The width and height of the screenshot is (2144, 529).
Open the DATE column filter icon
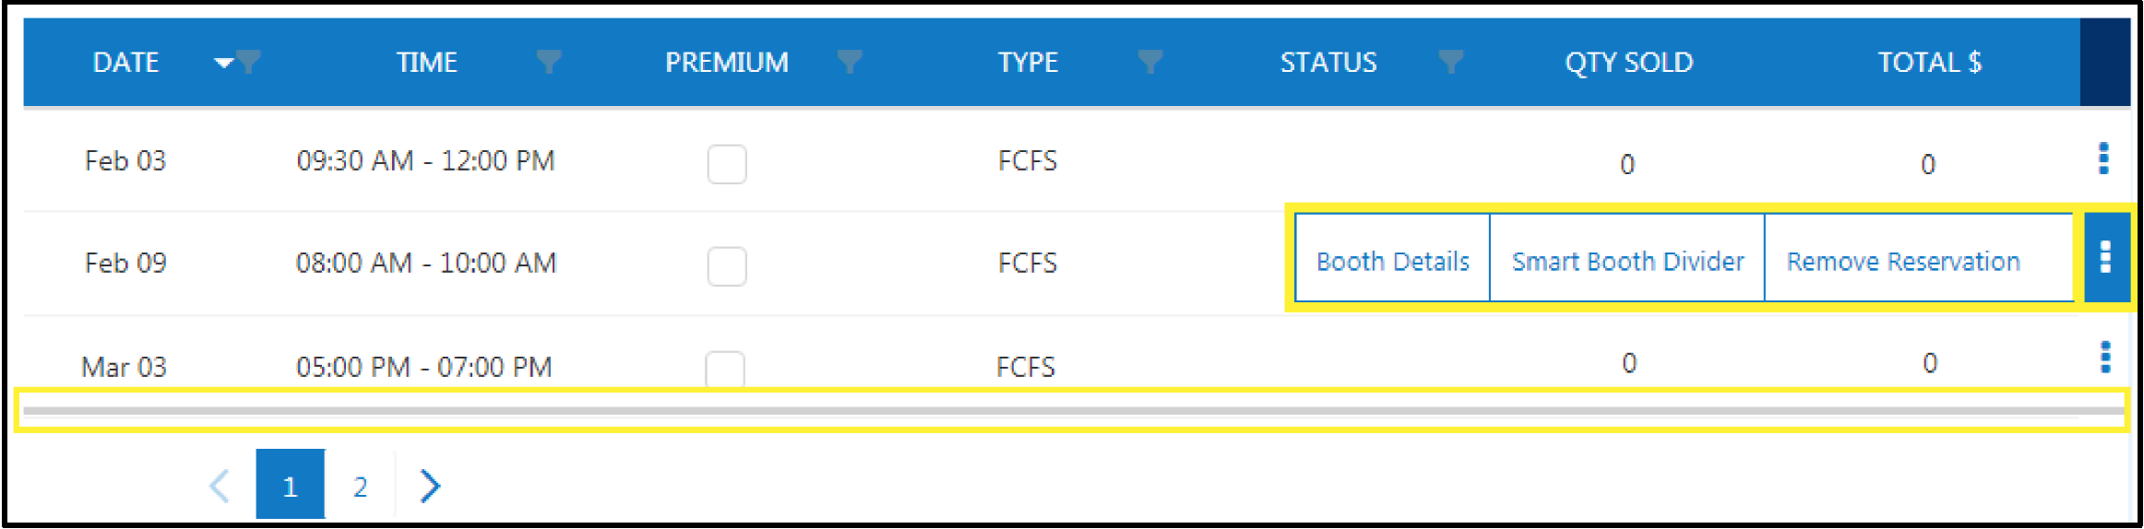[249, 62]
